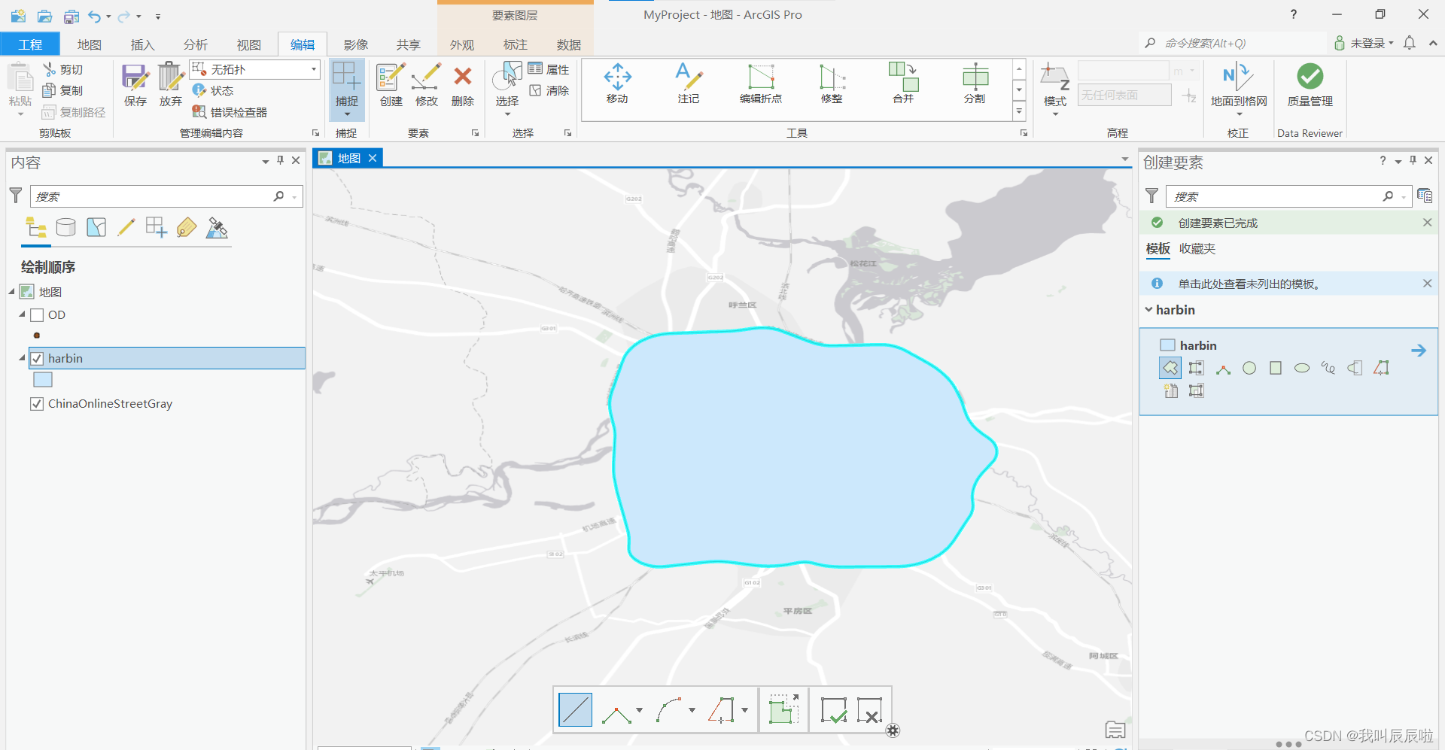Screen dimensions: 1445x750
Task: Open the 插入 ribbon tab
Action: [142, 44]
